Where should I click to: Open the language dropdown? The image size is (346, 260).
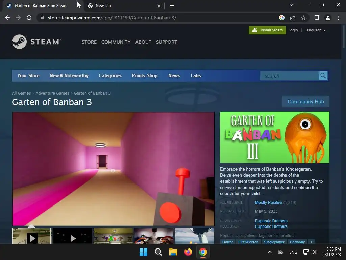click(x=316, y=30)
